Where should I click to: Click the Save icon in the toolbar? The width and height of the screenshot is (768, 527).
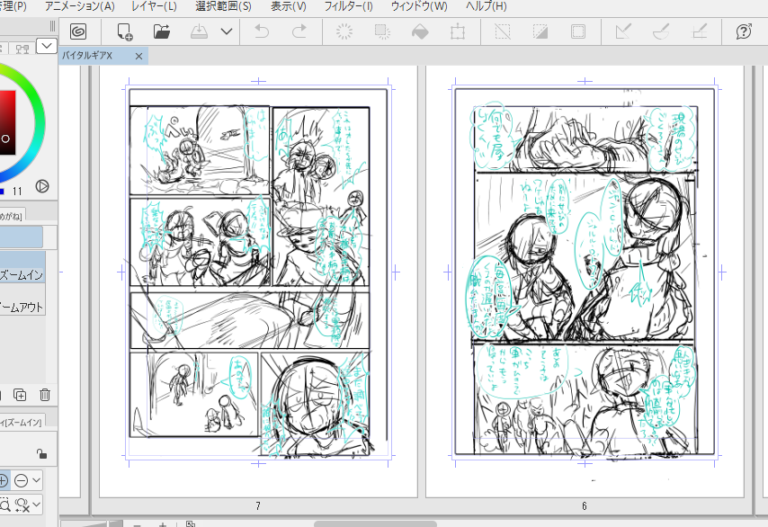[199, 31]
